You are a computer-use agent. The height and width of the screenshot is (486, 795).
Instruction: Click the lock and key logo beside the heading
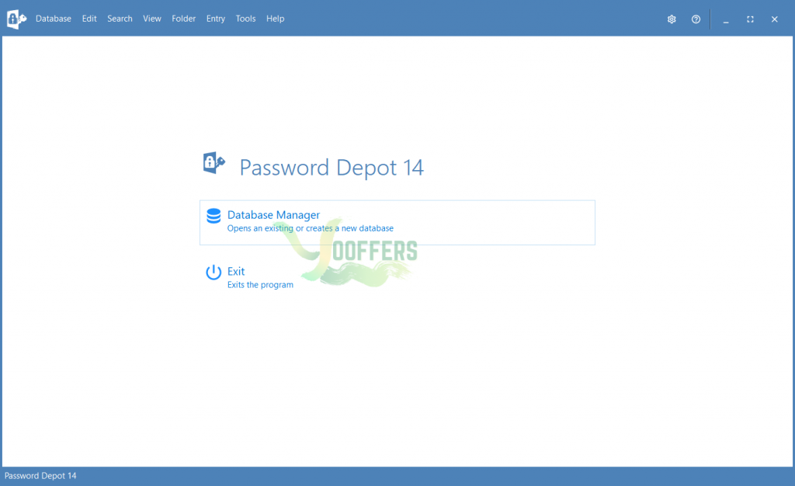pyautogui.click(x=214, y=163)
